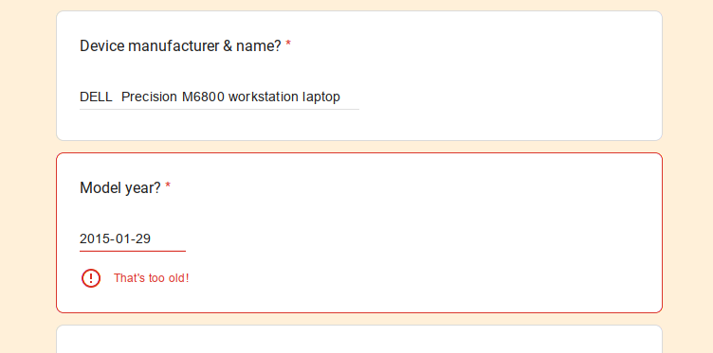Place cursor on the word DELL
The width and height of the screenshot is (713, 353).
[96, 97]
